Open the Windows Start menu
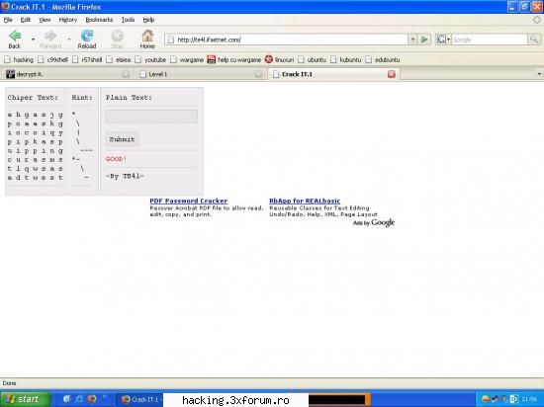The image size is (544, 407). (26, 399)
